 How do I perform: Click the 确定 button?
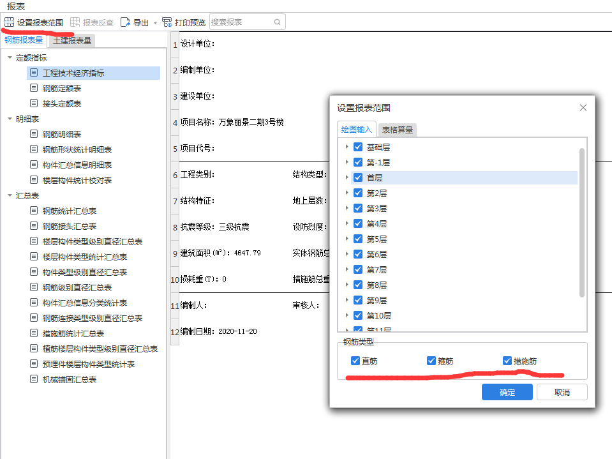point(507,392)
